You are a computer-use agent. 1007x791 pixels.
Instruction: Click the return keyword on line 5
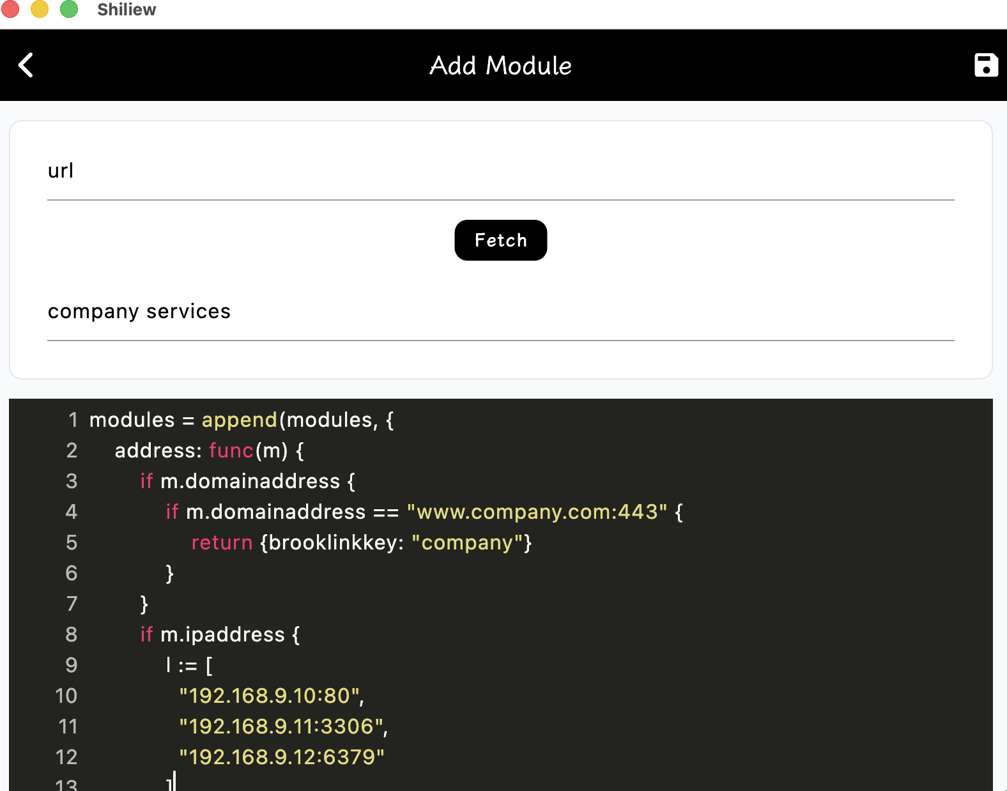click(222, 542)
